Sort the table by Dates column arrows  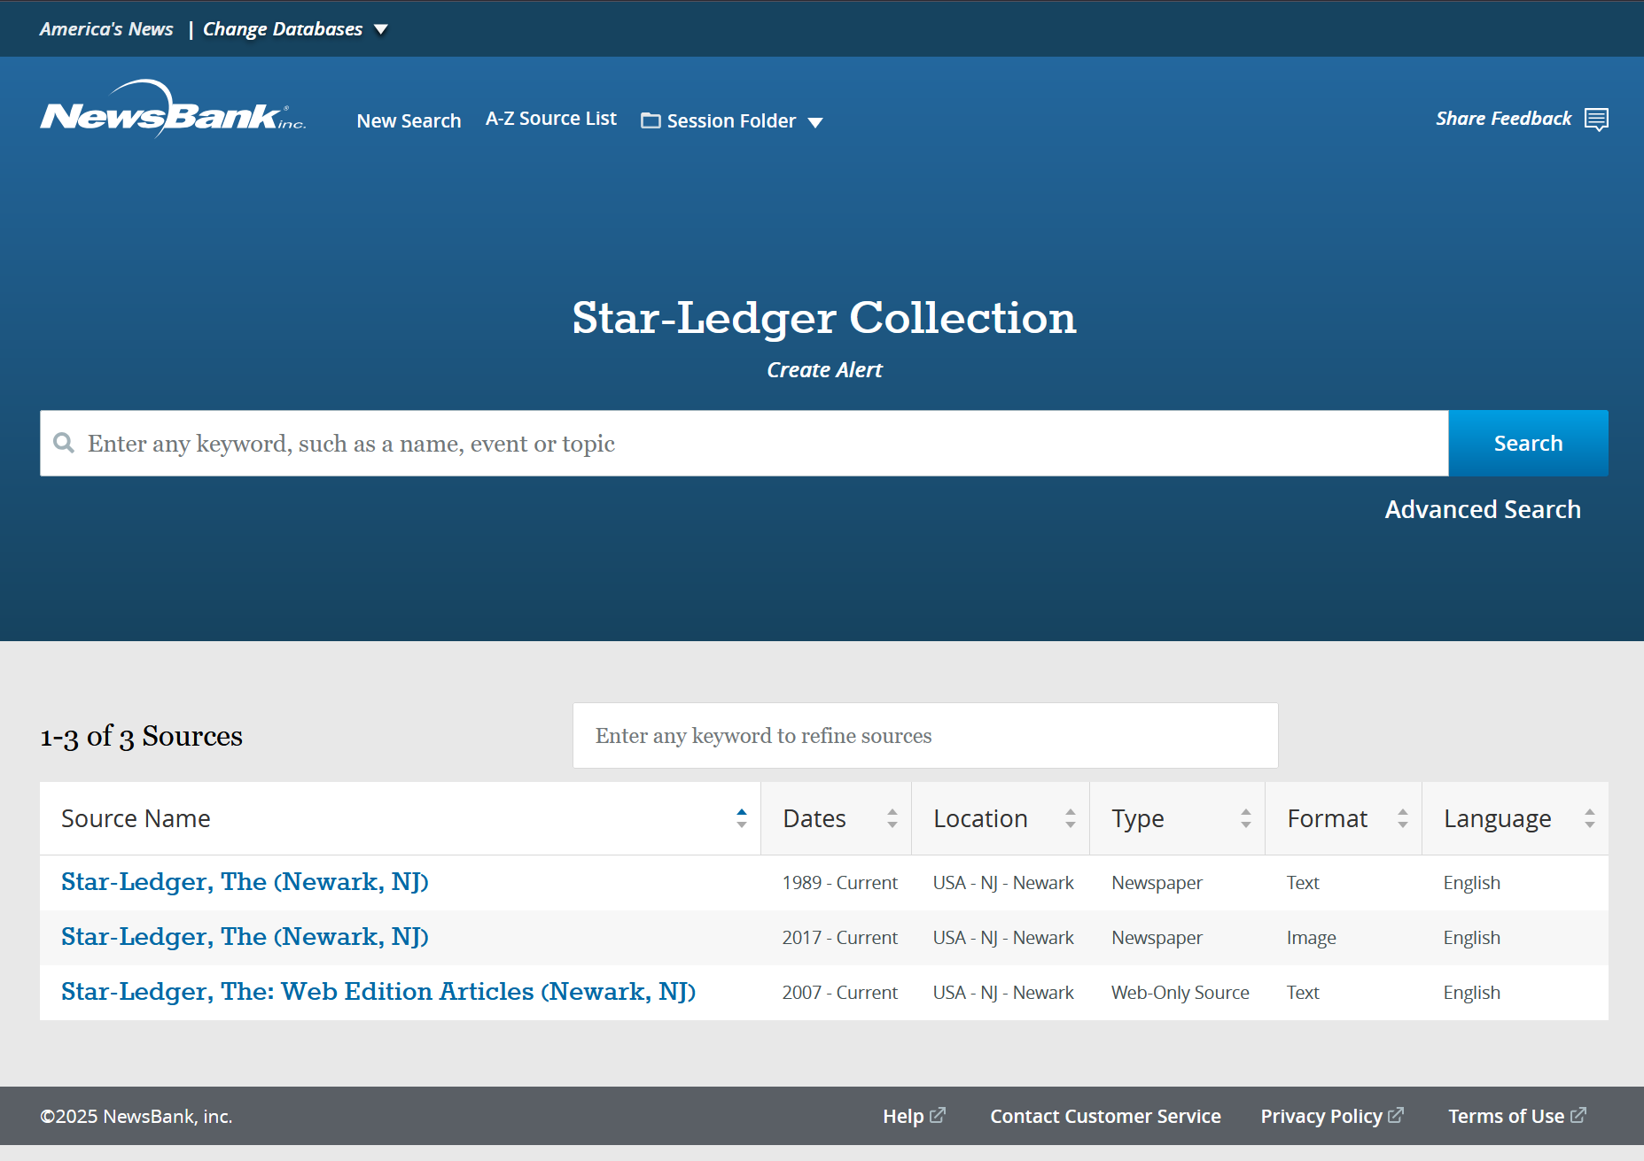tap(892, 818)
